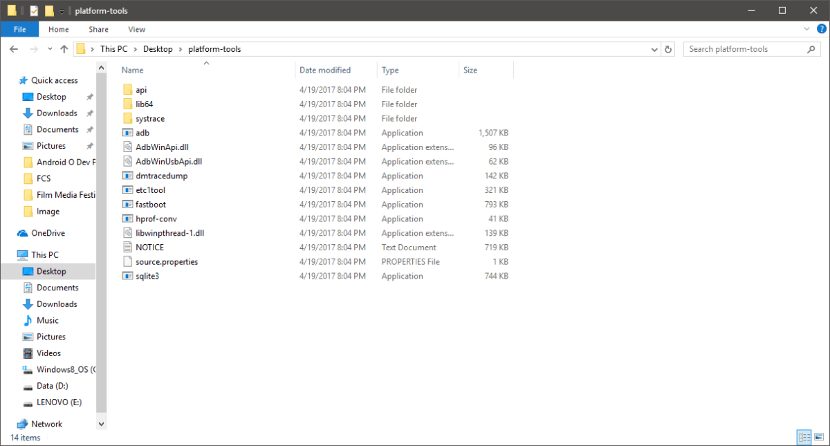830x446 pixels.
Task: Click the Properties icon in the title bar
Action: pos(34,11)
